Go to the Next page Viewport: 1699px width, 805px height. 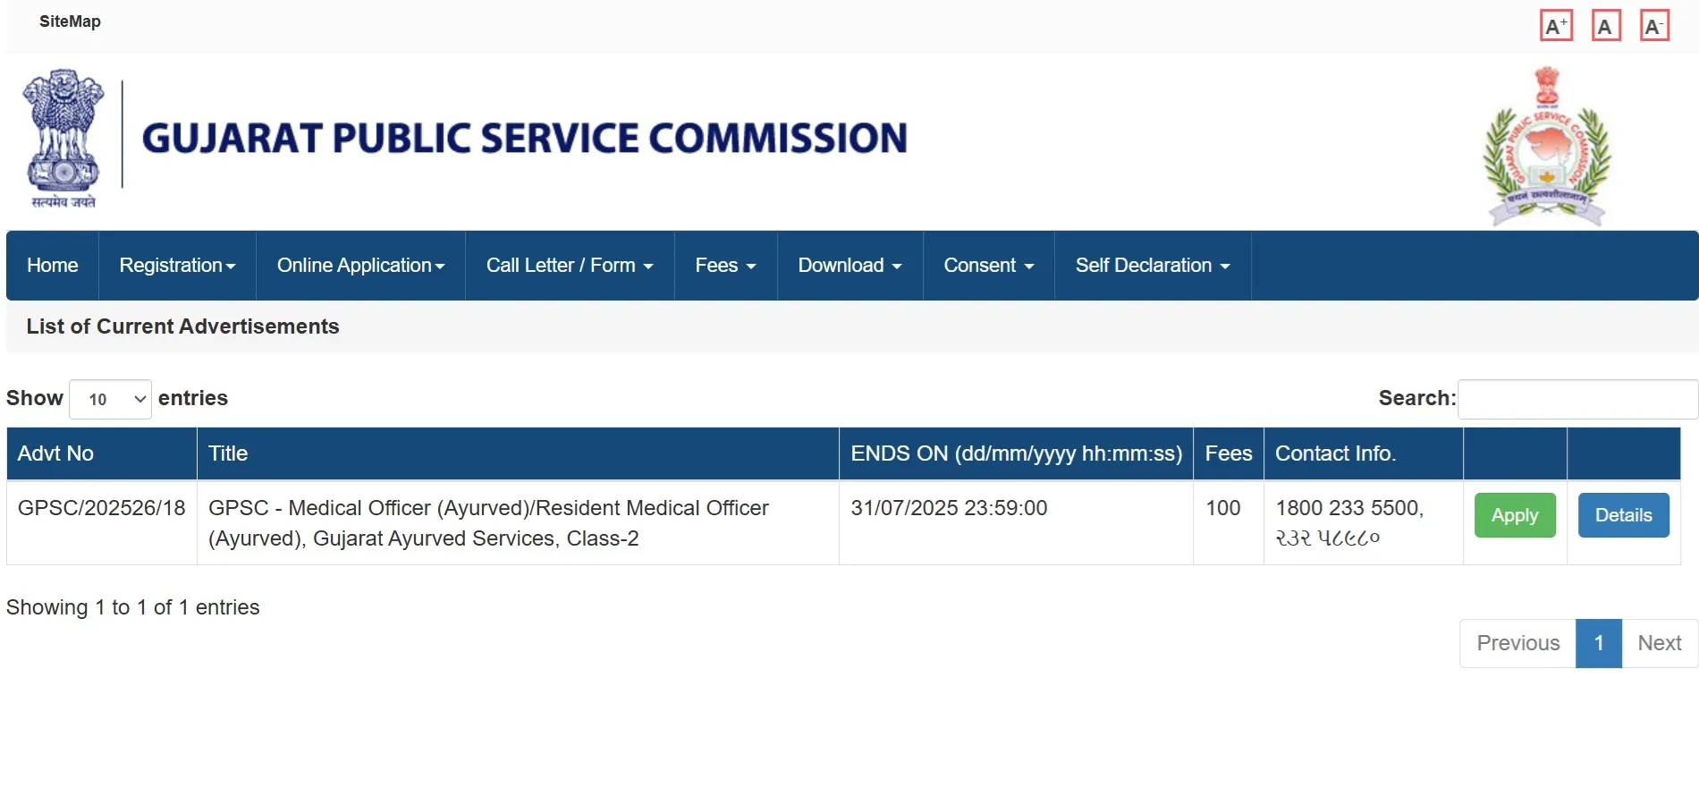[1660, 643]
